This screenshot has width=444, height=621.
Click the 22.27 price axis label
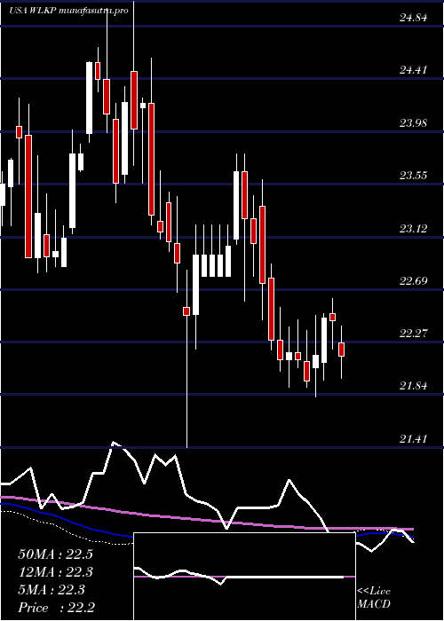coord(414,334)
